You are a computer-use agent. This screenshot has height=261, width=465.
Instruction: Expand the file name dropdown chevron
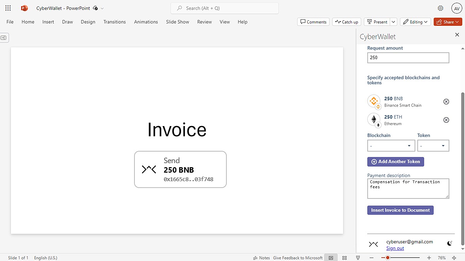(102, 8)
